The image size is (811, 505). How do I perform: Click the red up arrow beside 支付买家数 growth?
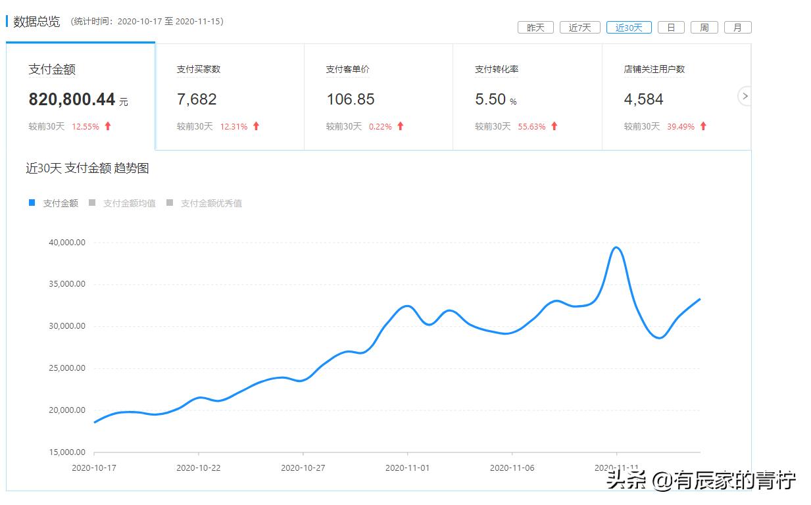pos(256,126)
